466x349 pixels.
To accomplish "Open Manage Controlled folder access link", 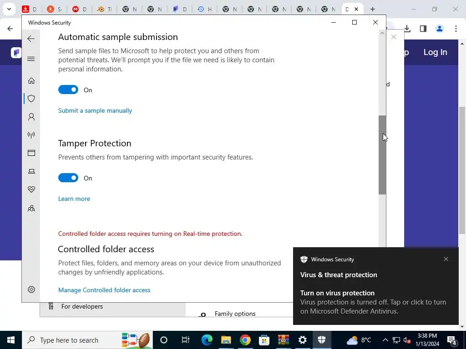I will click(x=104, y=290).
